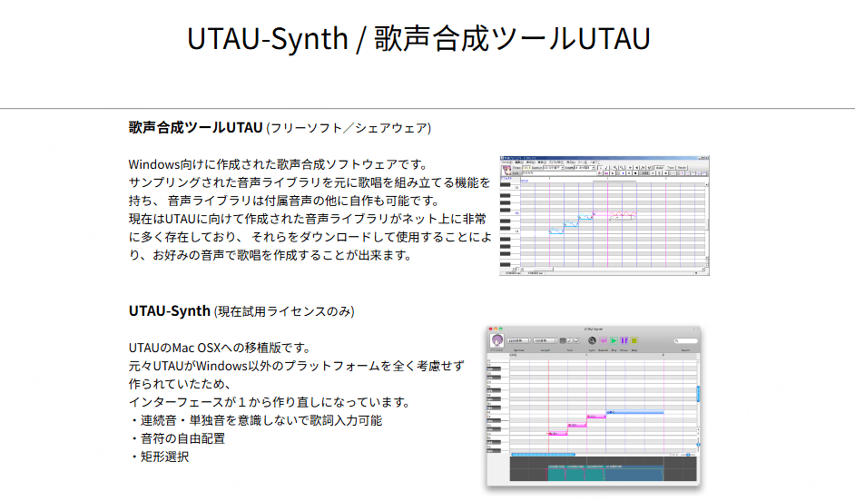
Task: Click the text '(現在試用ライセンスのみ)'
Action: (x=284, y=311)
